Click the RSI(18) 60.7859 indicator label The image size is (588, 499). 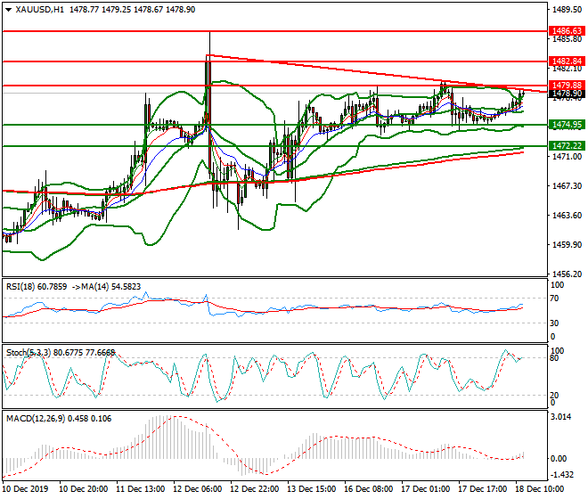click(x=37, y=287)
